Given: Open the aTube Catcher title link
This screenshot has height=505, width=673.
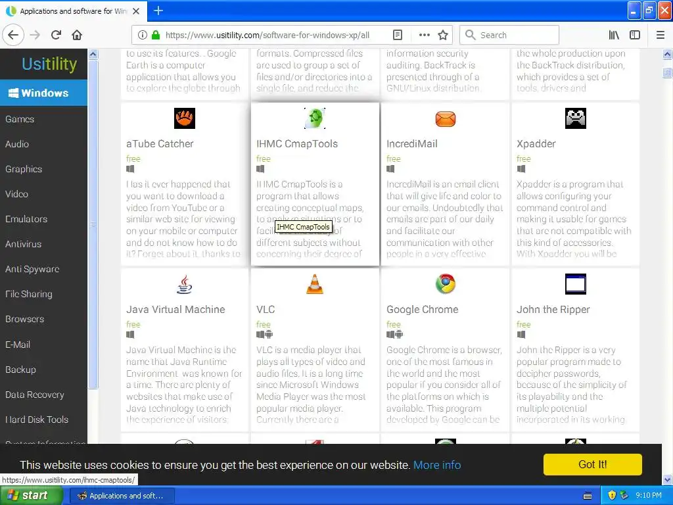Looking at the screenshot, I should 160,144.
